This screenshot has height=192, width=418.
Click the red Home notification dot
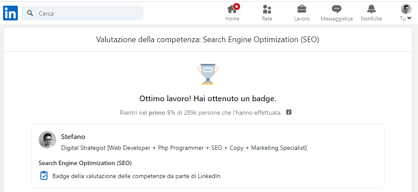click(x=237, y=7)
